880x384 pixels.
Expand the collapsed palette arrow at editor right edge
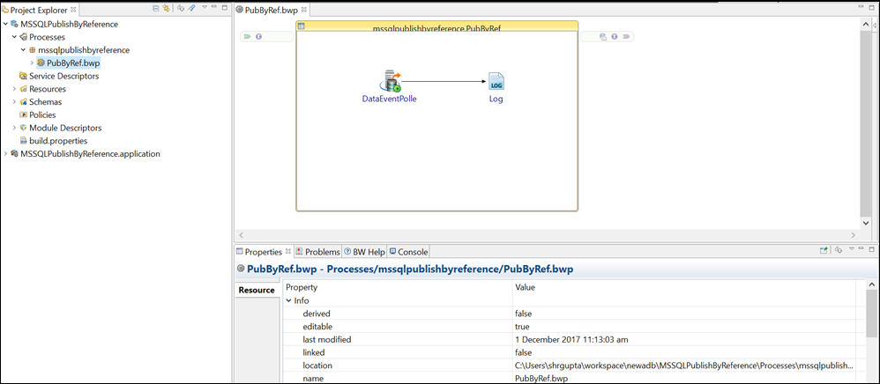(876, 26)
